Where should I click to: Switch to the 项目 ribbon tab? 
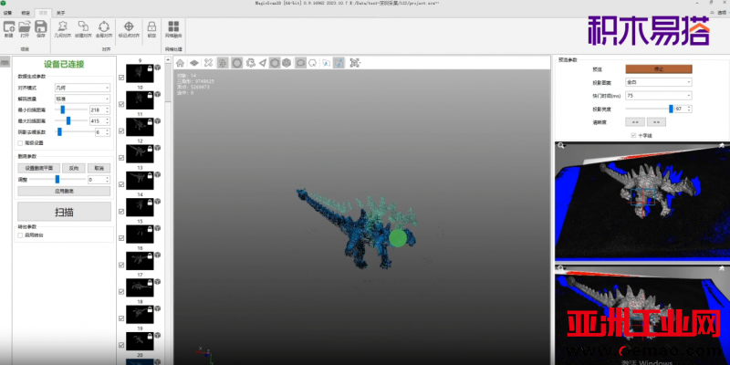[43, 13]
